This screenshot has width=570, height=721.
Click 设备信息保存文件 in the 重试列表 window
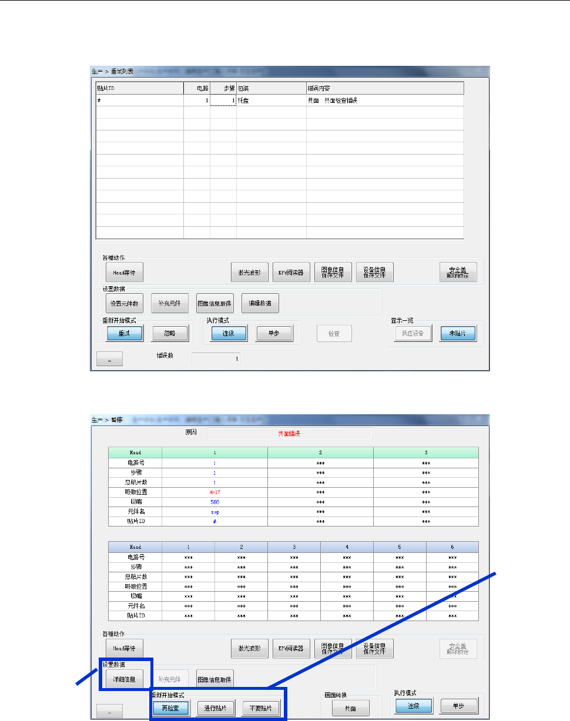375,273
